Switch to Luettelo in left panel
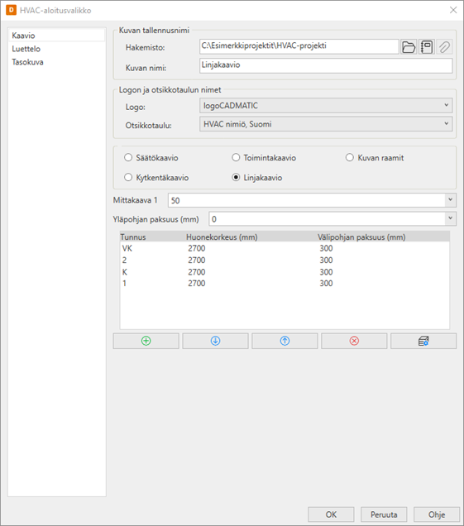464x526 pixels. coord(26,49)
